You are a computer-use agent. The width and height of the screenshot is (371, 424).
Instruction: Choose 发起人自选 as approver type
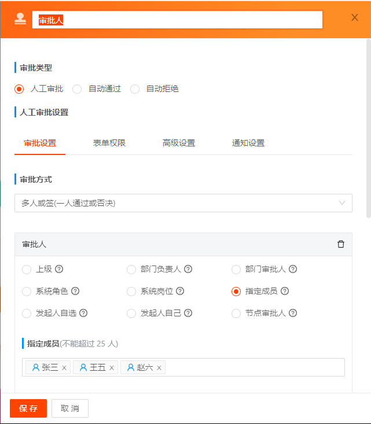27,314
